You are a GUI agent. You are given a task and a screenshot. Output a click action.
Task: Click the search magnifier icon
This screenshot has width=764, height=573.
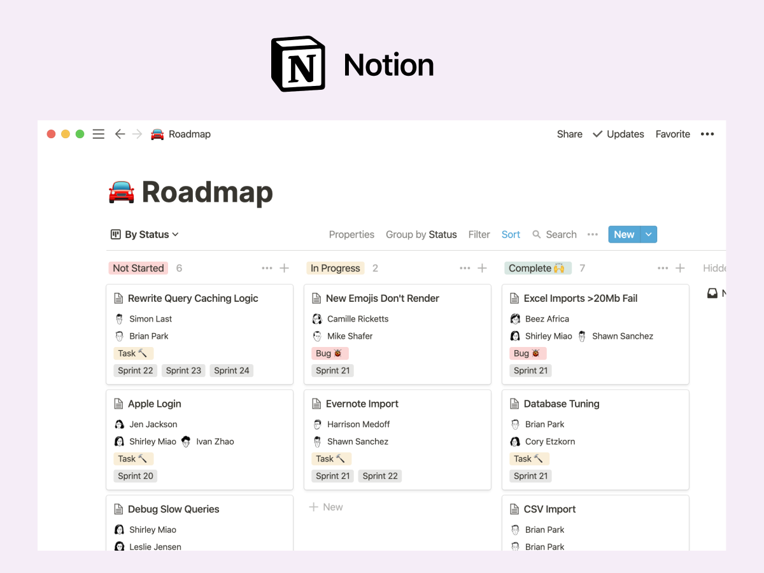(537, 235)
